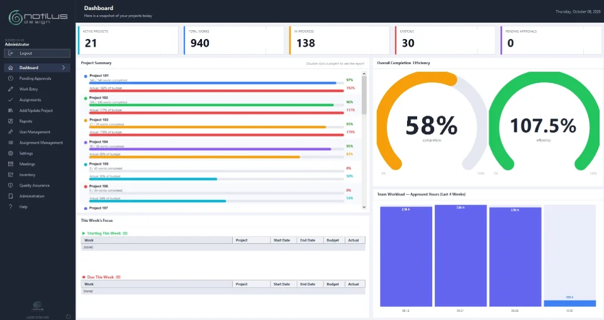Collapse the Starting This Week section

[84, 233]
